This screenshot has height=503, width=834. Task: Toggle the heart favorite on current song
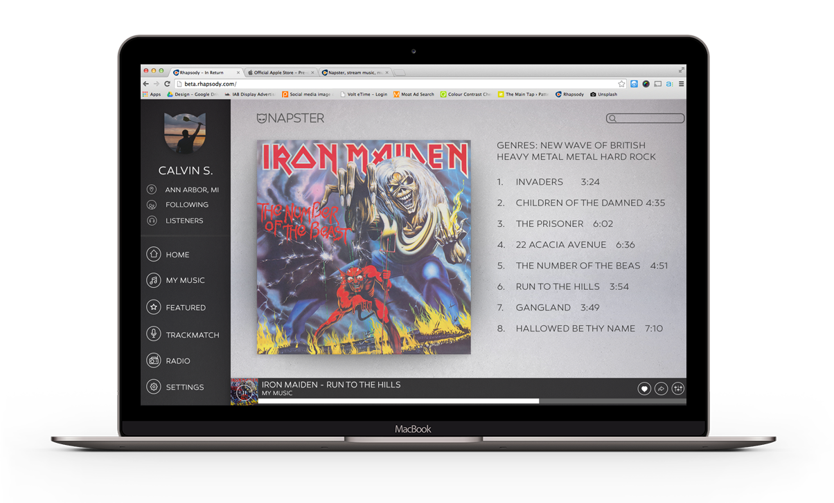(x=644, y=390)
